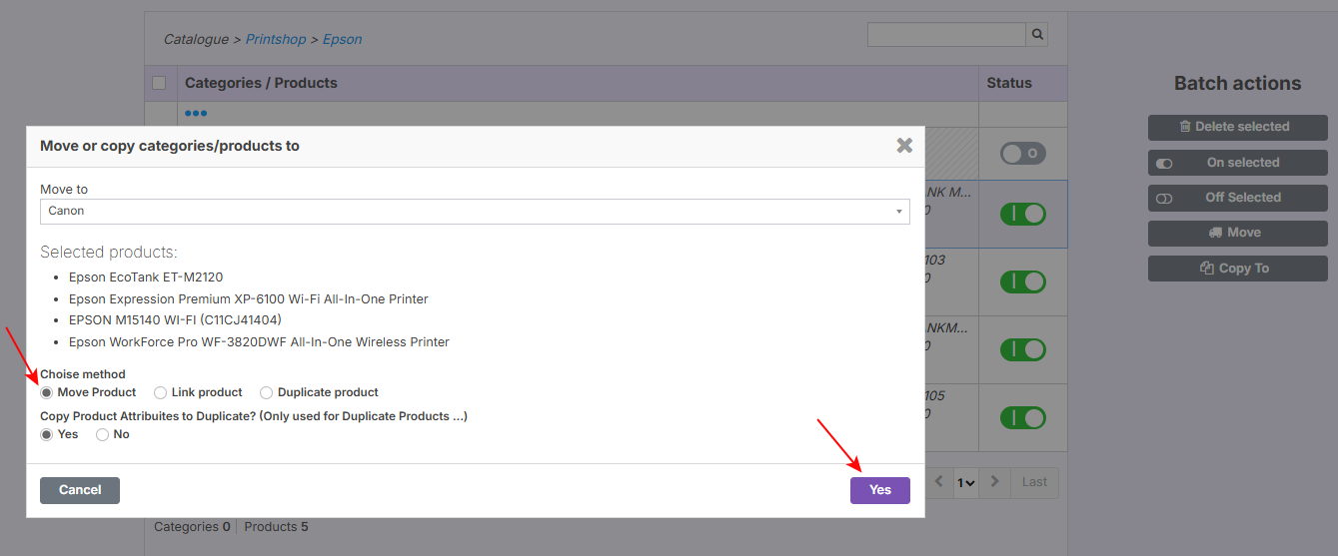Open the Move to Canon dropdown

[x=475, y=212]
